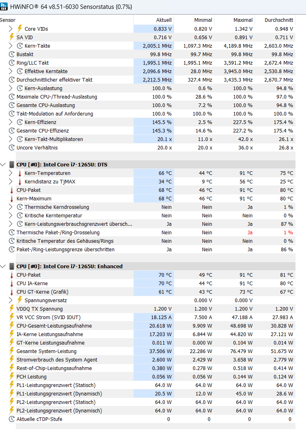
Task: Click the clock icon next to Bustakt
Action: [x=11, y=54]
